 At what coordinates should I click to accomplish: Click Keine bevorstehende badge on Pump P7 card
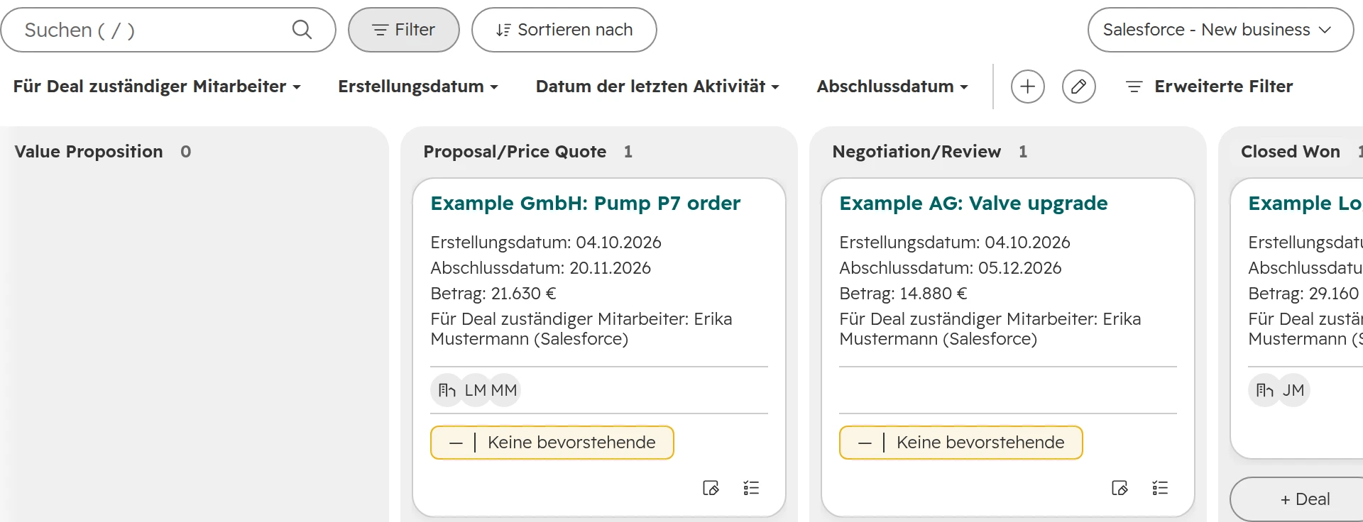pos(552,443)
